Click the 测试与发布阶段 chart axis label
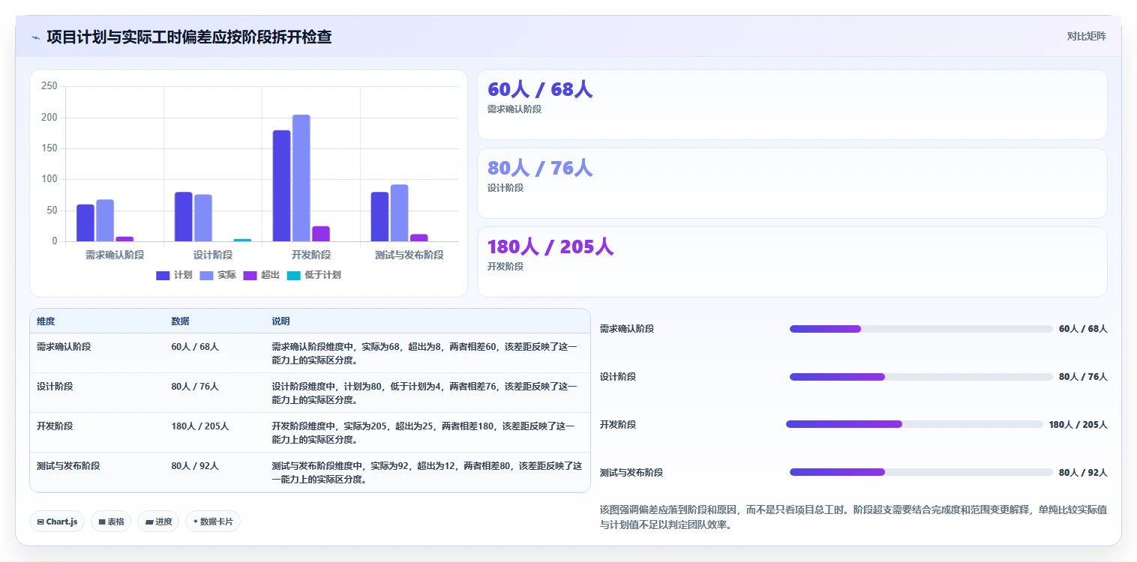The image size is (1137, 562). point(409,255)
